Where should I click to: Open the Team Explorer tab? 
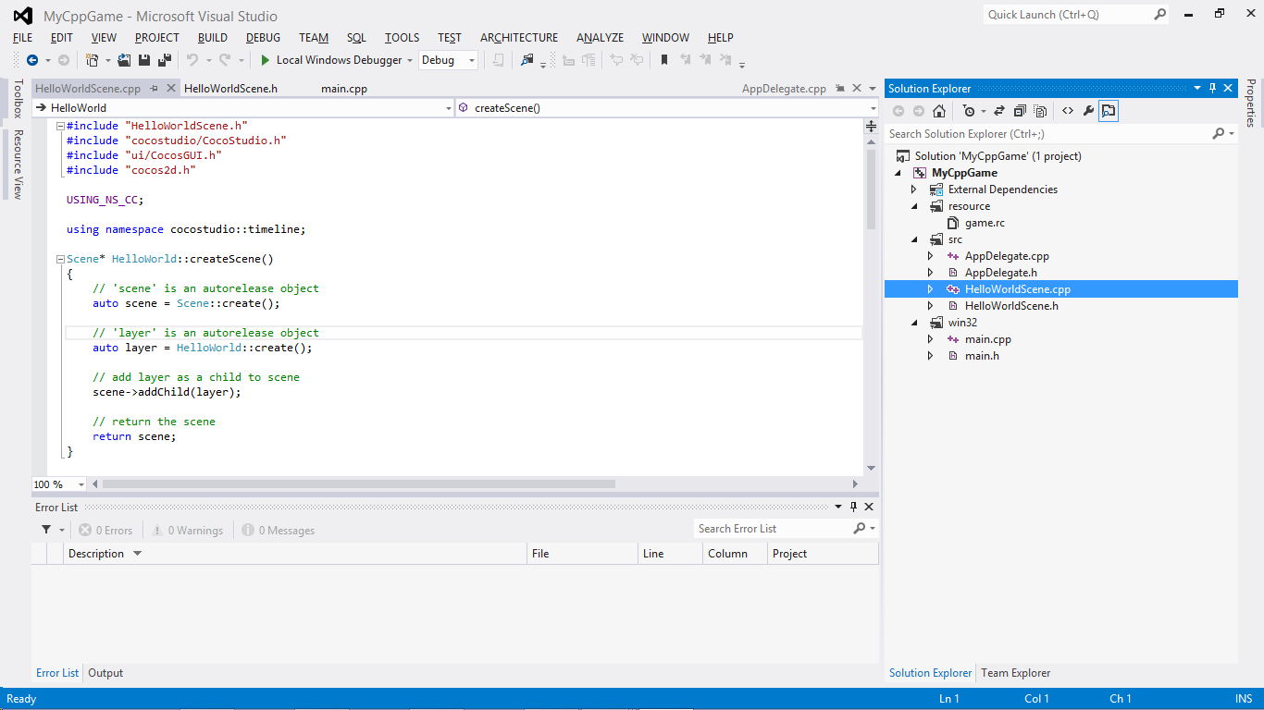(x=1016, y=673)
